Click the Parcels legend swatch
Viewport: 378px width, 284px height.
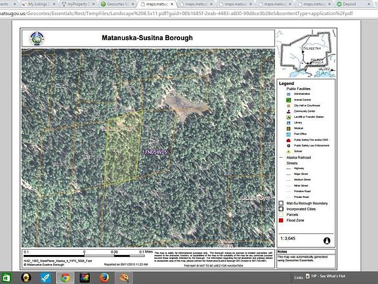point(281,214)
